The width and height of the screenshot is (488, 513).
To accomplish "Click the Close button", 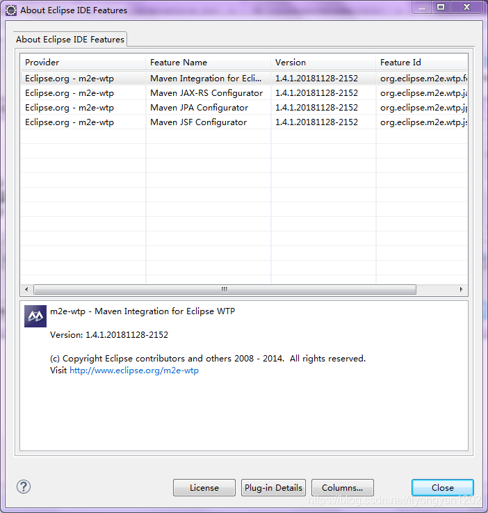I will tap(443, 487).
